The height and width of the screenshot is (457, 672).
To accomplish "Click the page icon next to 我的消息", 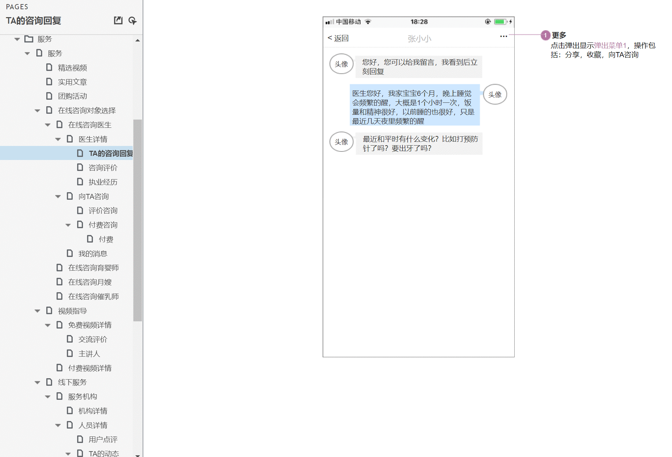I will coord(70,254).
